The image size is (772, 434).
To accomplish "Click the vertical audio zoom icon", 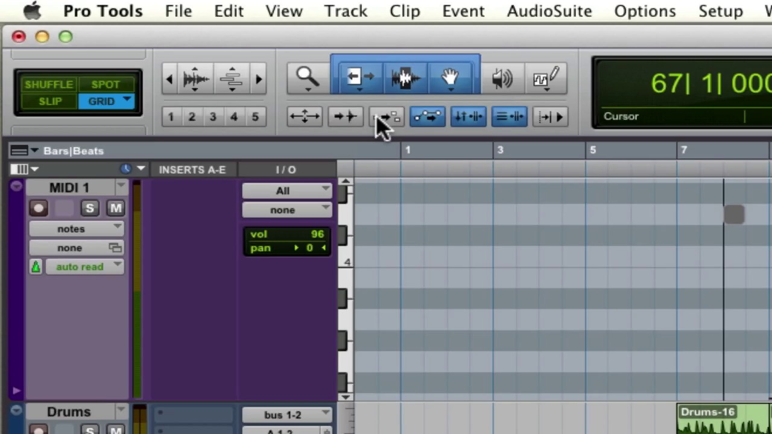I will tap(195, 79).
